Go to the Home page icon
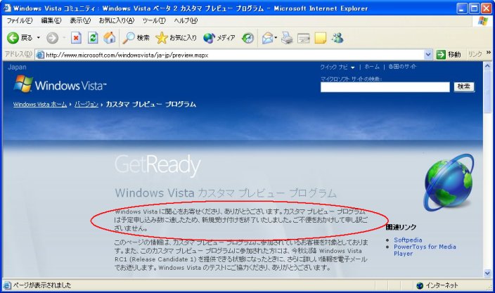The width and height of the screenshot is (495, 293). coord(110,38)
